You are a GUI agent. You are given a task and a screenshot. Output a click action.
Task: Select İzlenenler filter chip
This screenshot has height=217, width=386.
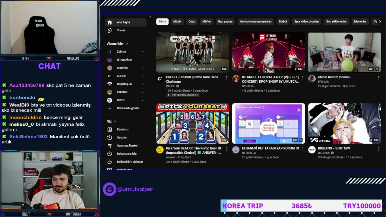(x=360, y=22)
